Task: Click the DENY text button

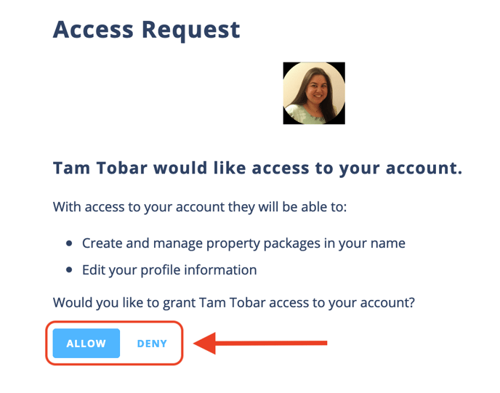Action: [x=152, y=344]
